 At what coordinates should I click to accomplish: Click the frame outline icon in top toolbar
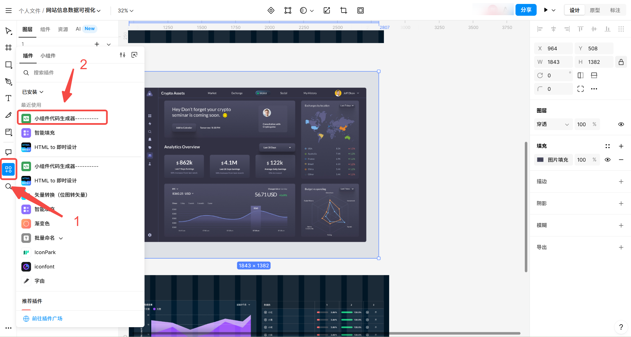[x=360, y=10]
